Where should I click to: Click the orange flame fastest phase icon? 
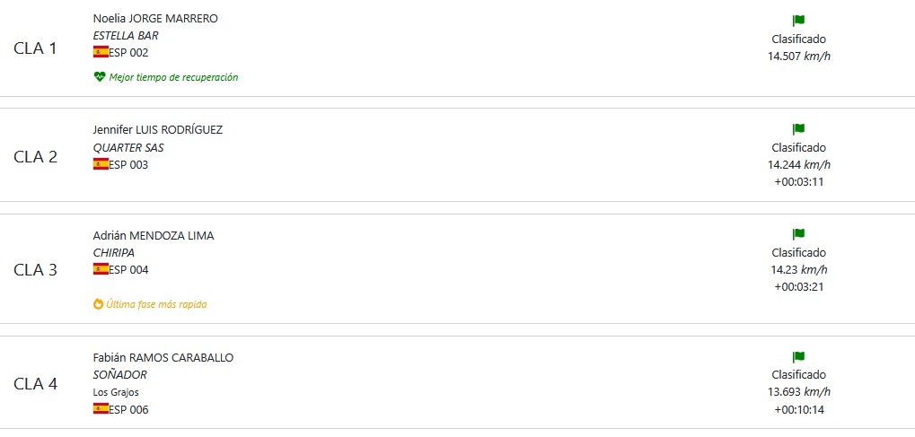pyautogui.click(x=99, y=304)
